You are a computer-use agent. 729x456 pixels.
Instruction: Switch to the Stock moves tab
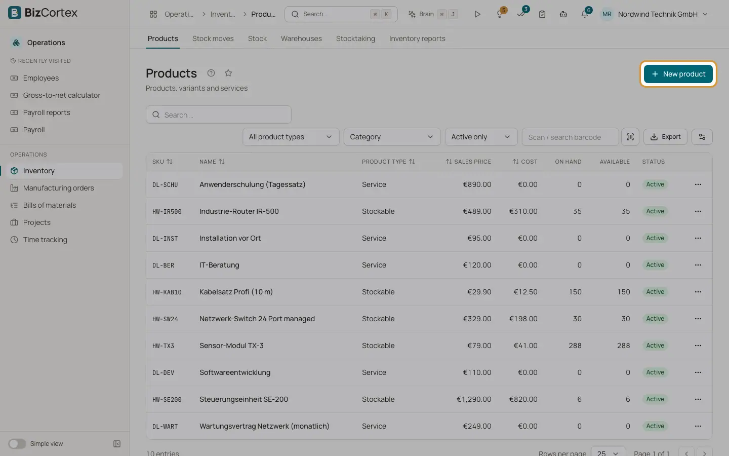coord(213,39)
